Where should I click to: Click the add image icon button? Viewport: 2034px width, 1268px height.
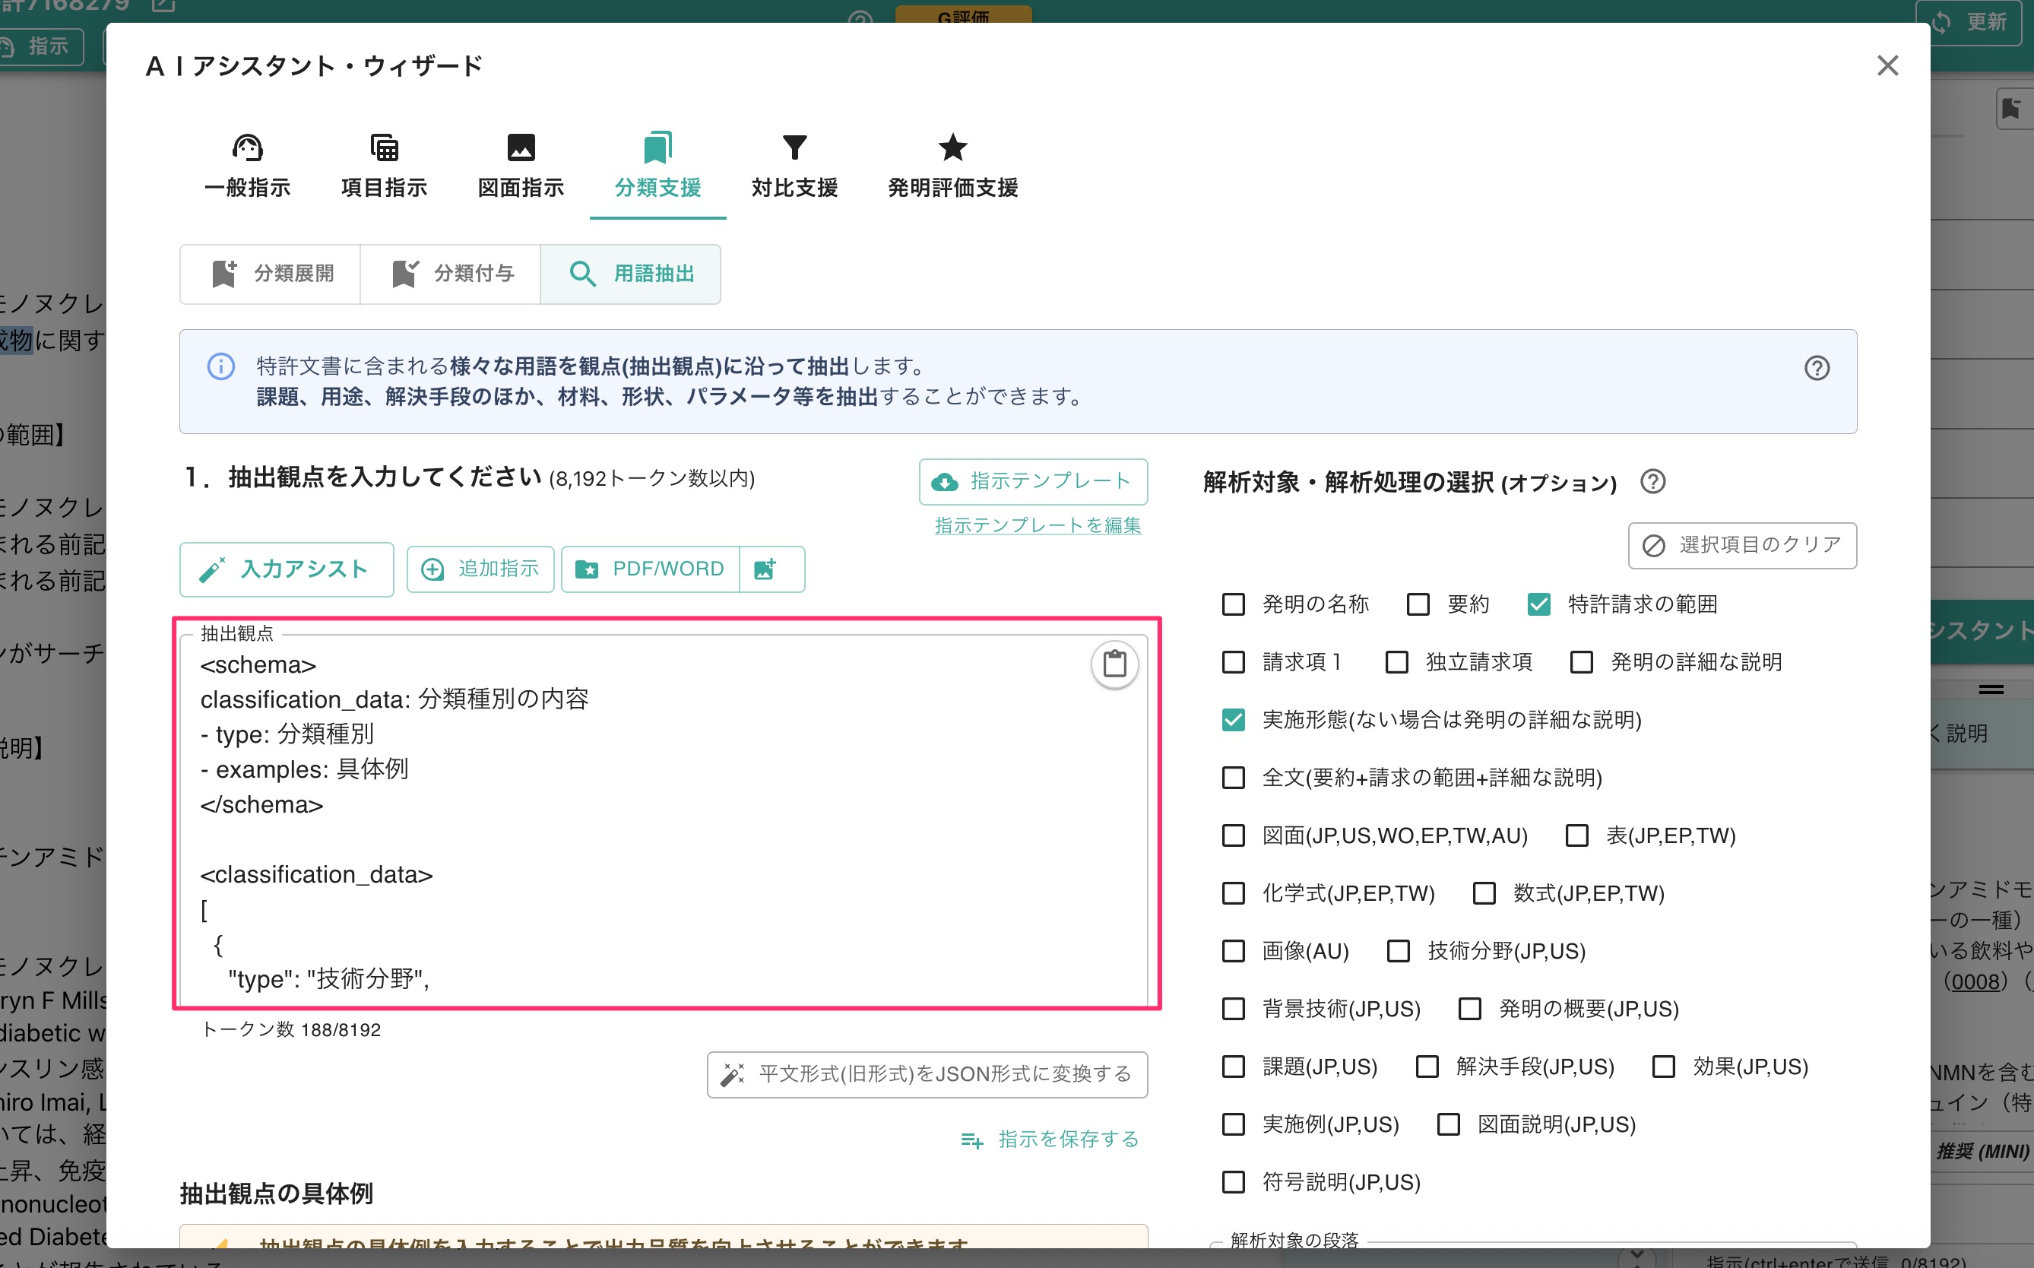[771, 569]
